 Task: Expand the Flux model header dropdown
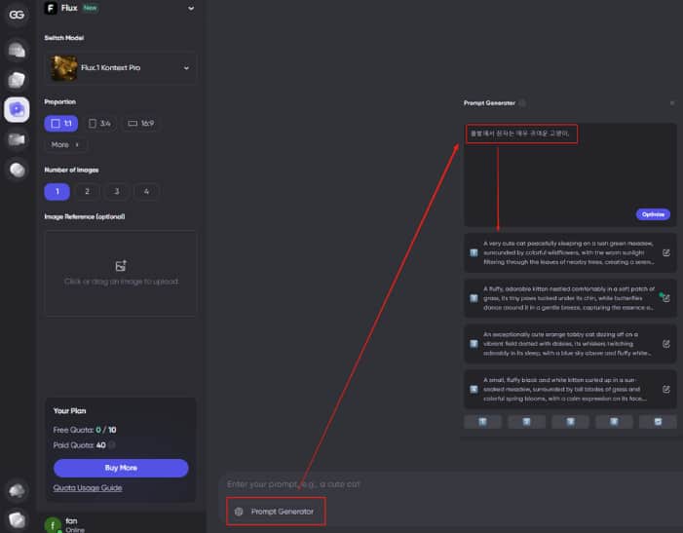click(191, 8)
